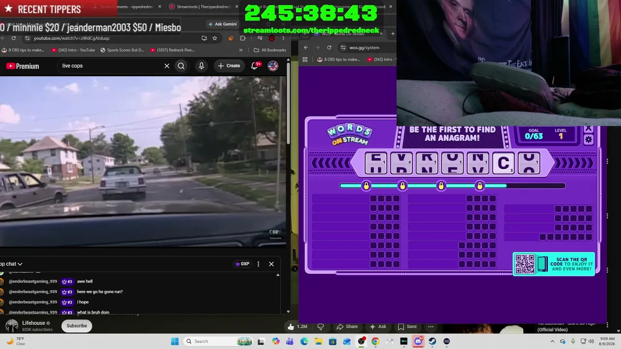Close the live chat panel
The width and height of the screenshot is (621, 349).
(x=271, y=264)
